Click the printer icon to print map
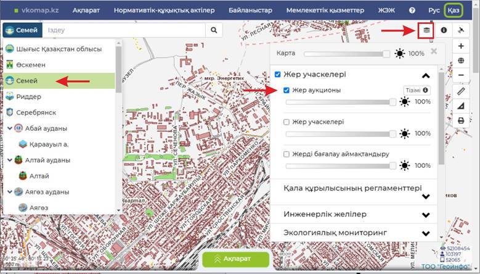The height and width of the screenshot is (274, 480). [x=461, y=121]
